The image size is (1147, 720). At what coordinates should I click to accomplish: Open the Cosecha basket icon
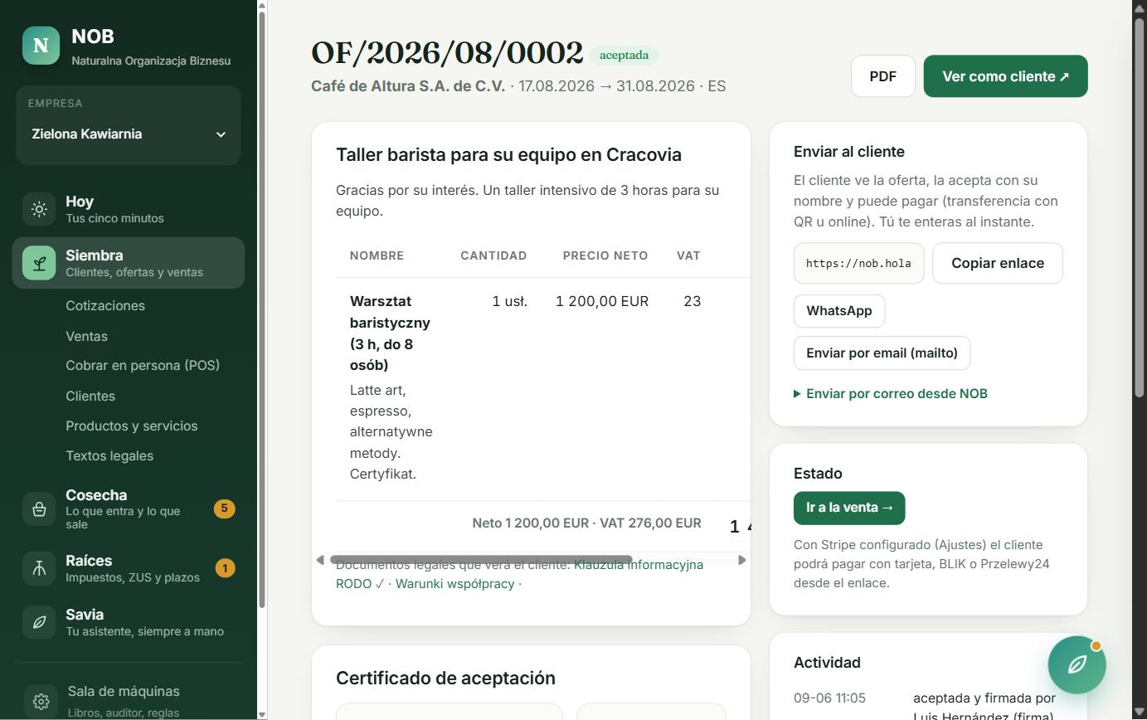(x=39, y=509)
